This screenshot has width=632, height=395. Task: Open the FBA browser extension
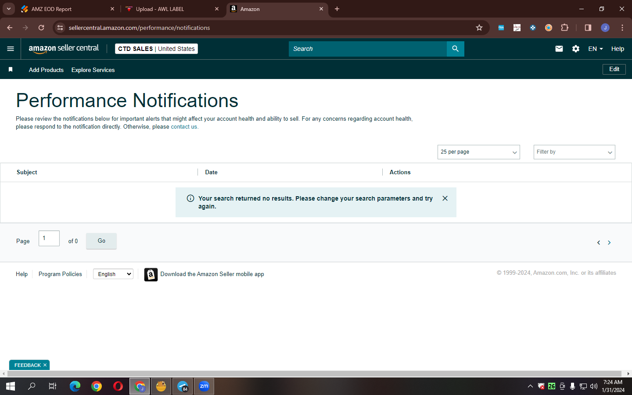501,28
